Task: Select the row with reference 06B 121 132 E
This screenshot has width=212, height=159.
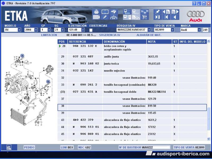Action: 132,49
